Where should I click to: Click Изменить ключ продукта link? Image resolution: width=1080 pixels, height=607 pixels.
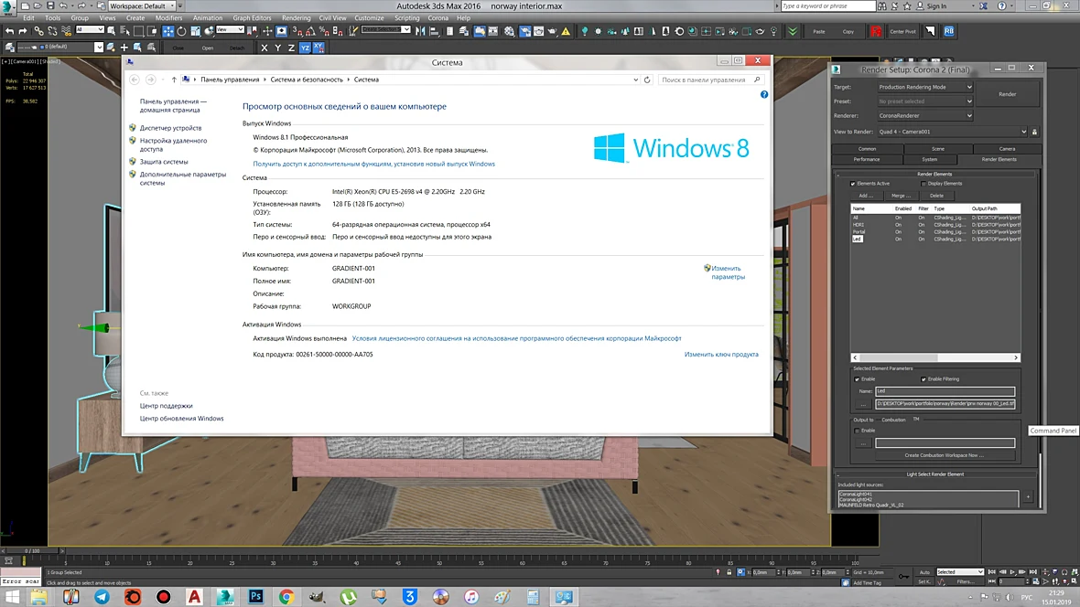[721, 355]
